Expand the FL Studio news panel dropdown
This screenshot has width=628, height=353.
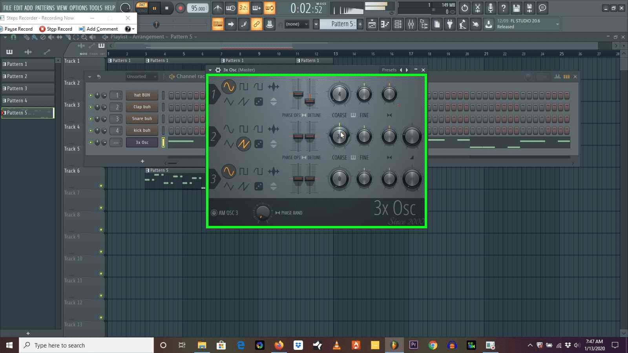[557, 24]
